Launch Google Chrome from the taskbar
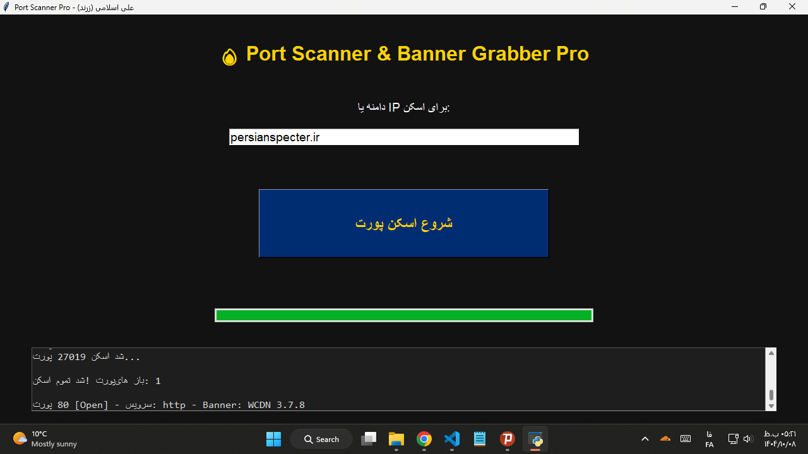 click(x=424, y=439)
